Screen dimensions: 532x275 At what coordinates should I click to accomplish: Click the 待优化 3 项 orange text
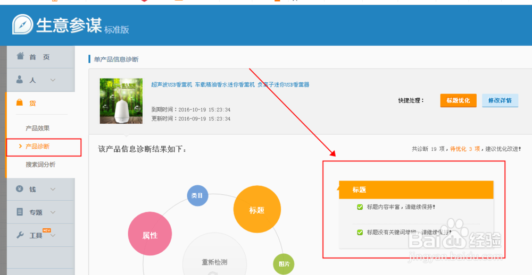[x=465, y=149]
